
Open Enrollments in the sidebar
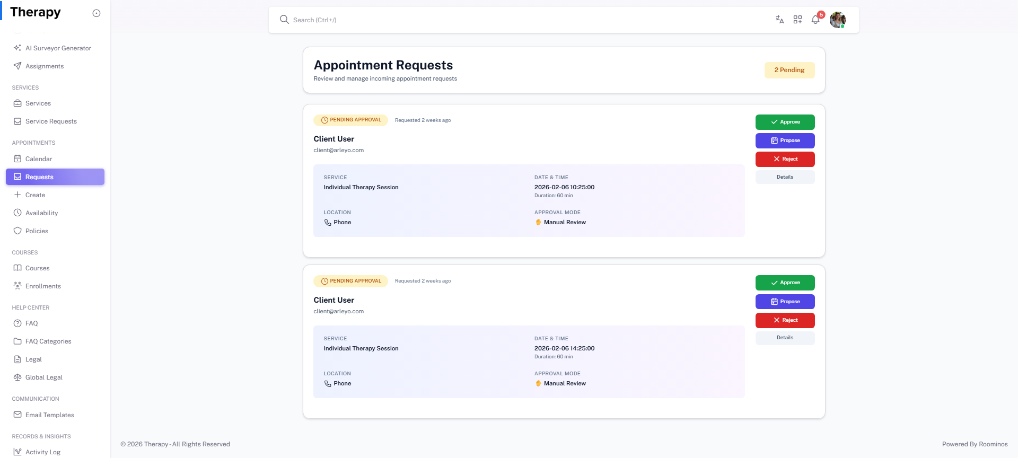click(x=43, y=286)
